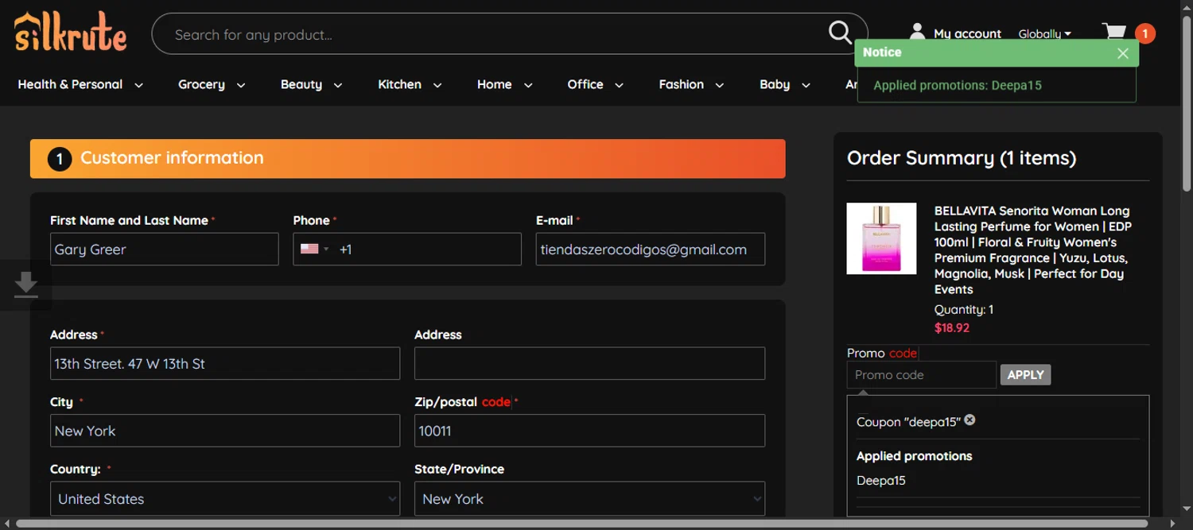Click the Promo code input field

pos(921,375)
